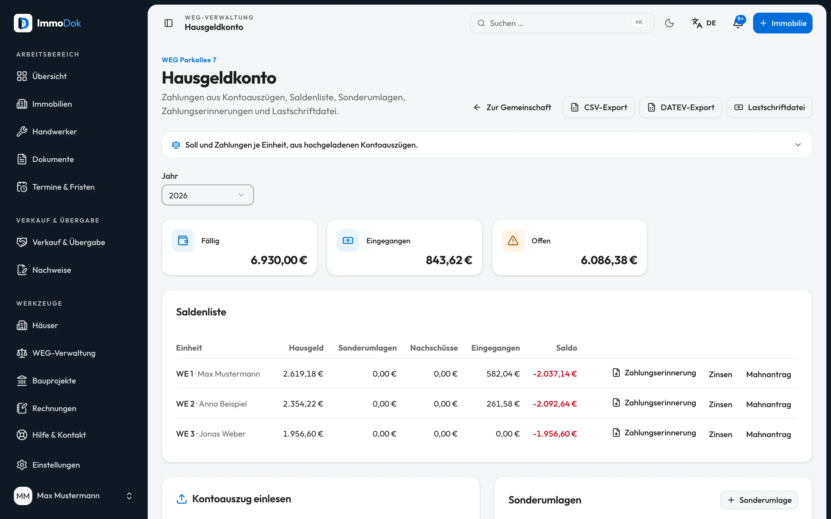831x519 pixels.
Task: Click the Rechnungen receipt icon
Action: click(22, 409)
